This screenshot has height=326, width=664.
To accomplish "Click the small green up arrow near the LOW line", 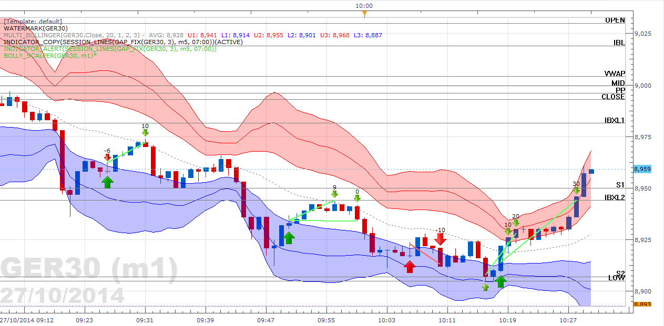I will point(485,287).
